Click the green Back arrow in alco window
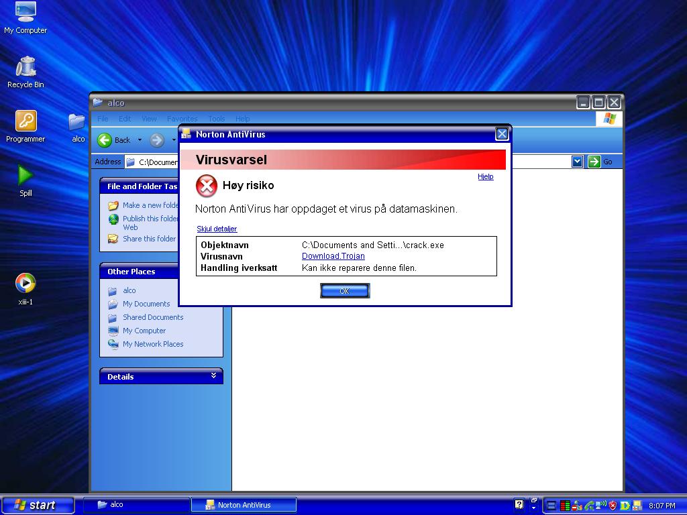Screen dimensions: 687x515 pyautogui.click(x=104, y=140)
